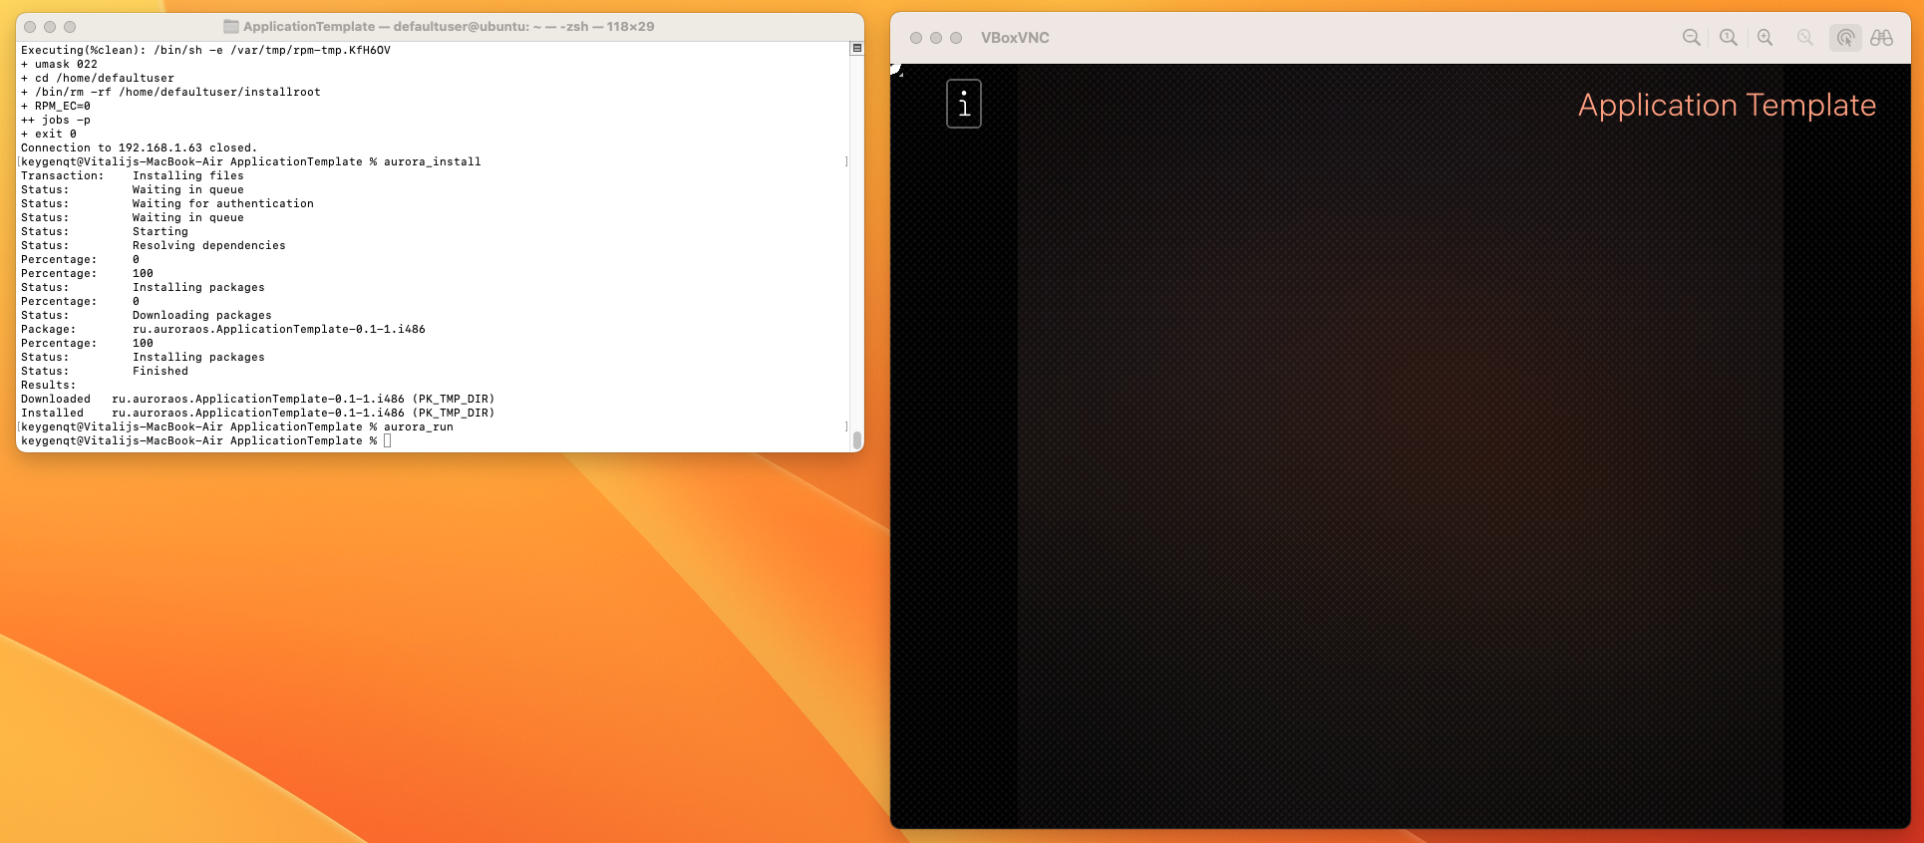Click the zoom-to-fit magnifier in VBoxVNC

[x=1804, y=38]
